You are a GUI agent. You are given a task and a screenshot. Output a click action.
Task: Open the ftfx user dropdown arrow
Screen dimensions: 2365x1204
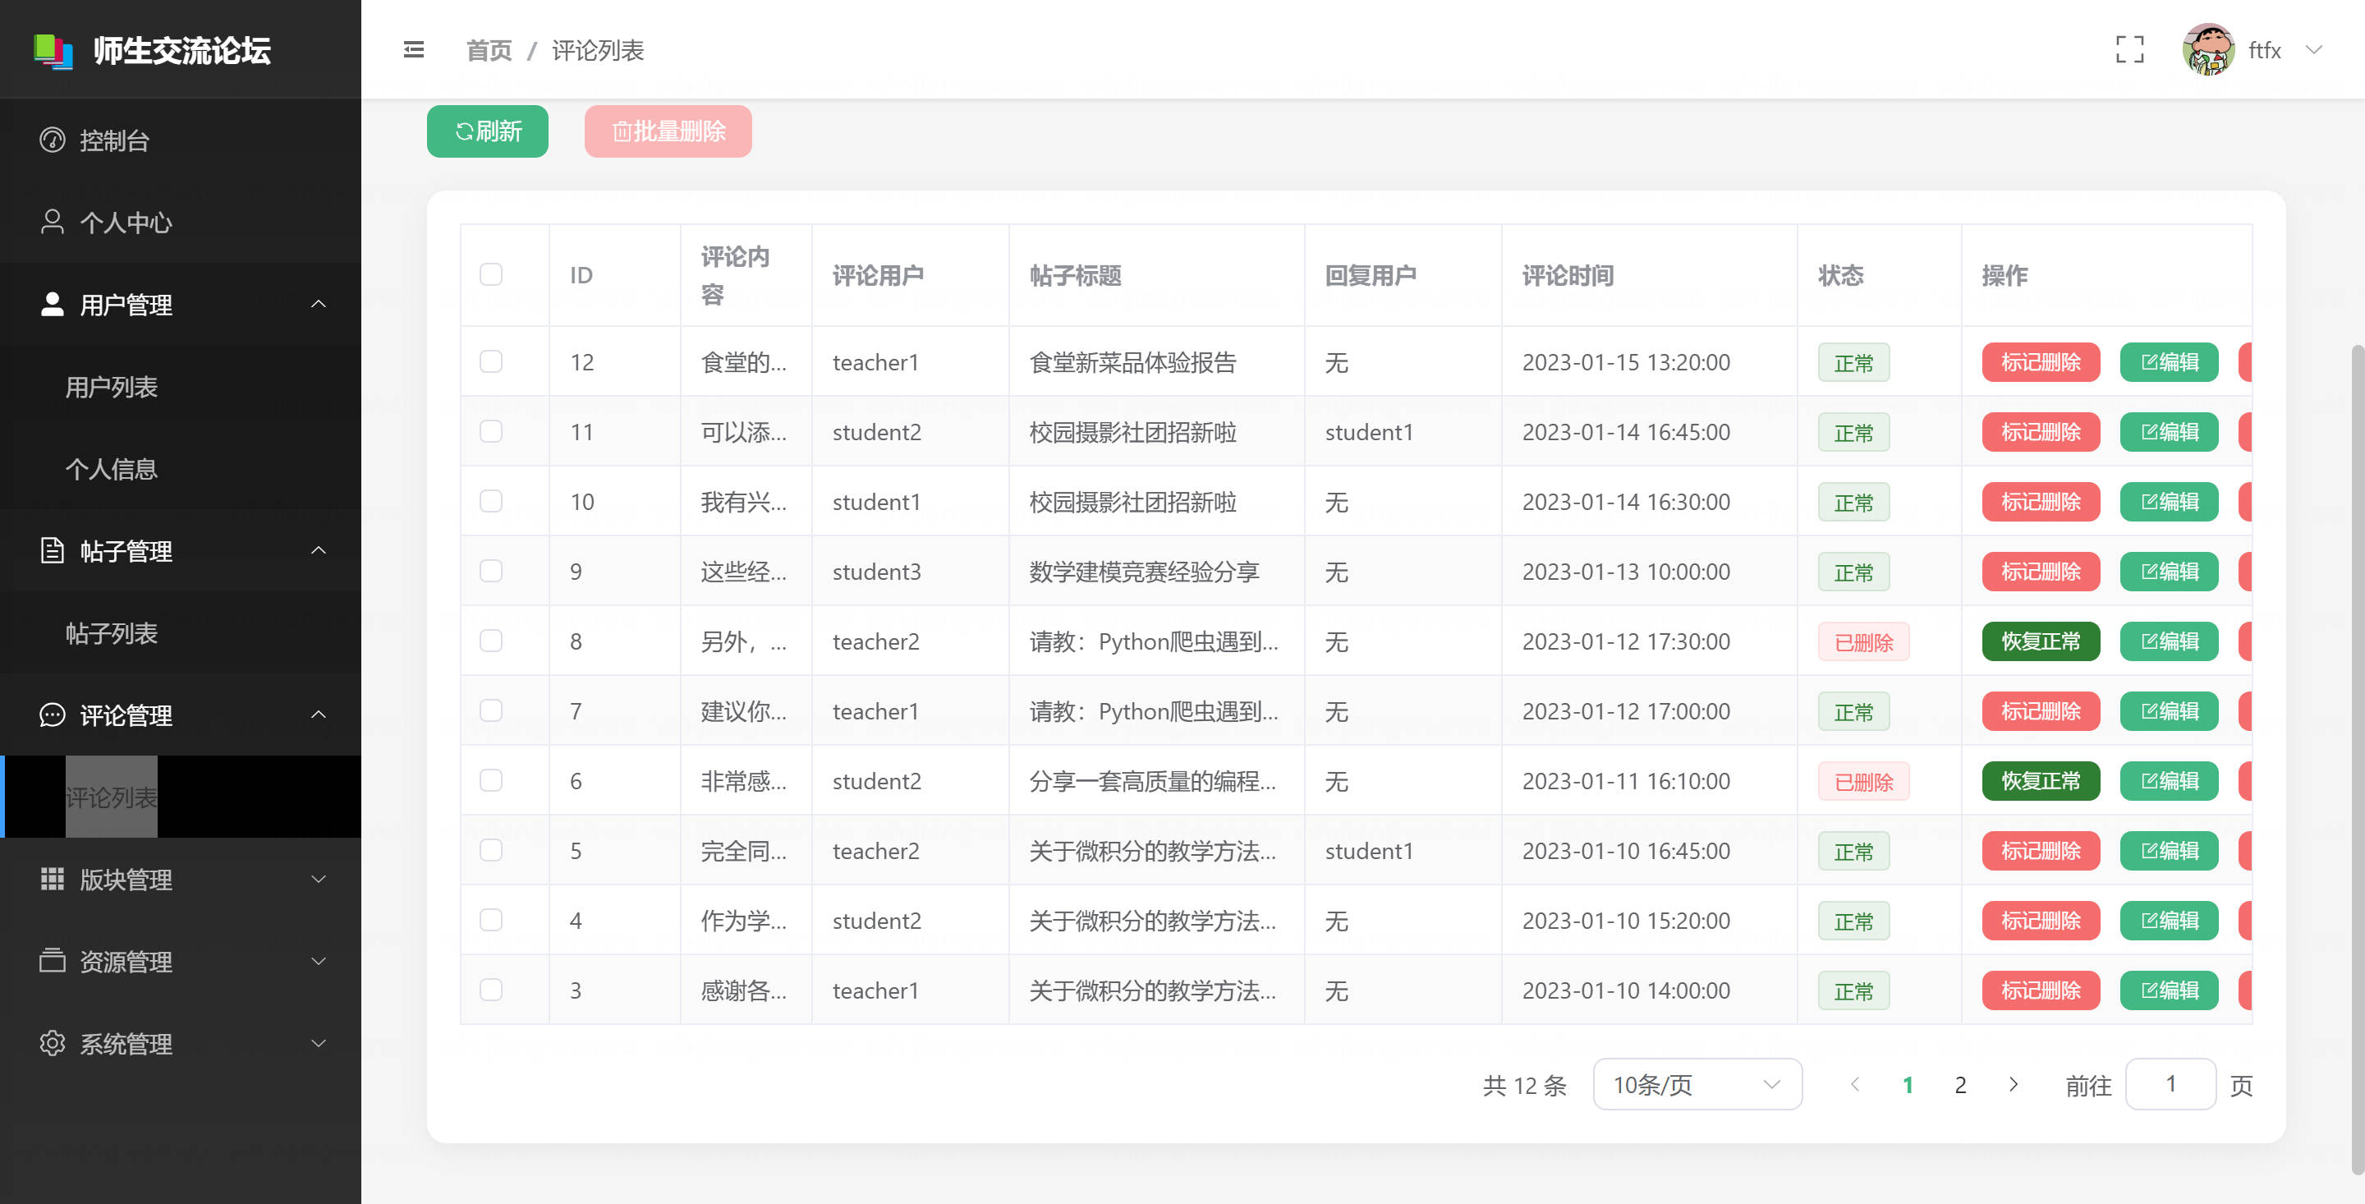(2315, 49)
